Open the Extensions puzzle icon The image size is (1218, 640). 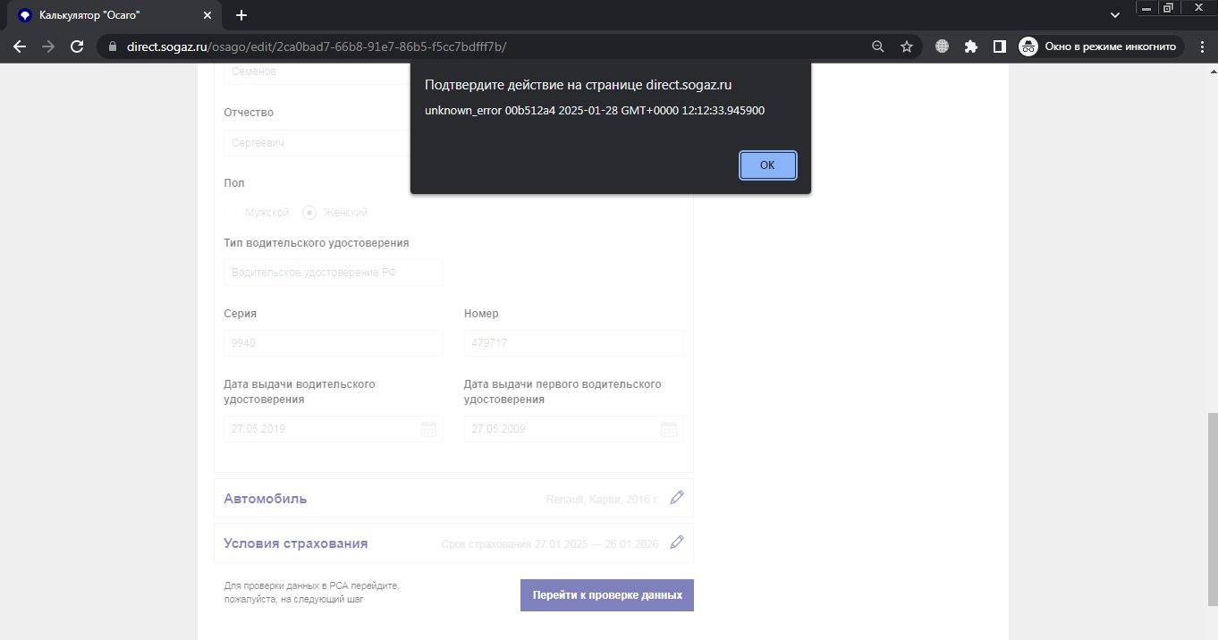[970, 46]
